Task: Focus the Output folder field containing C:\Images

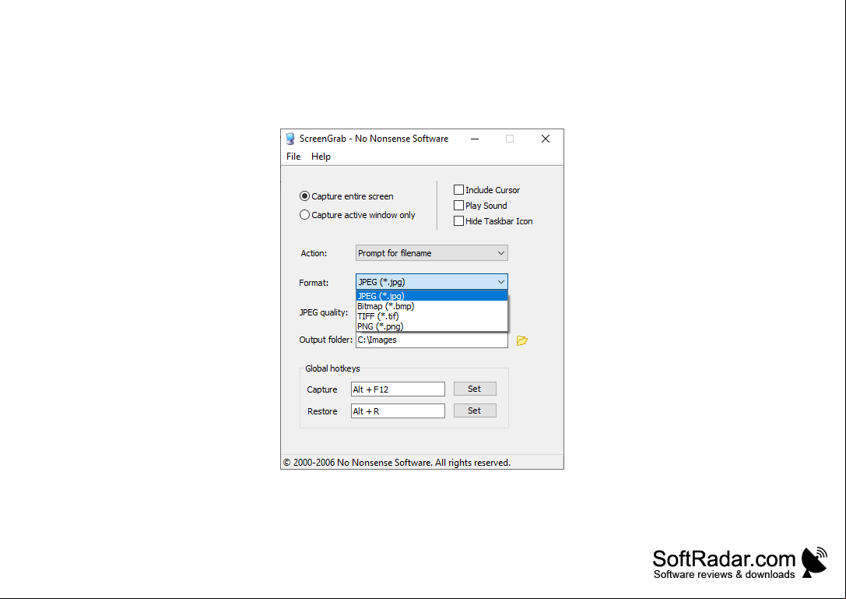Action: (432, 340)
